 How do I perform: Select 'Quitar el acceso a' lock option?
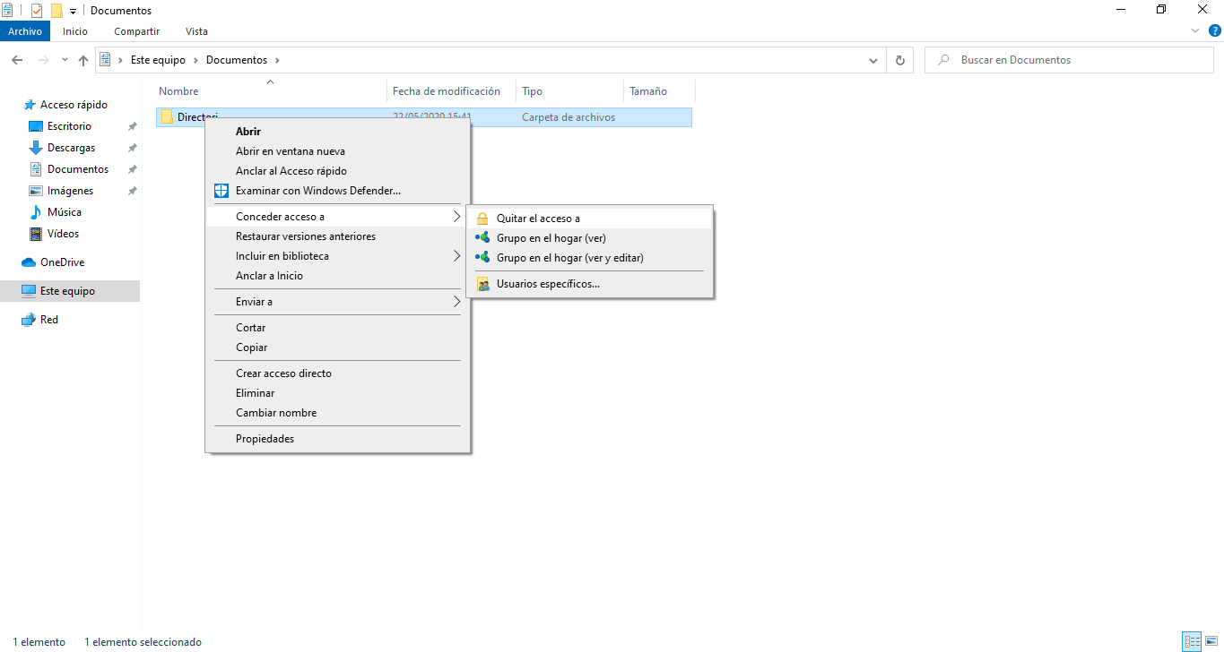point(538,219)
